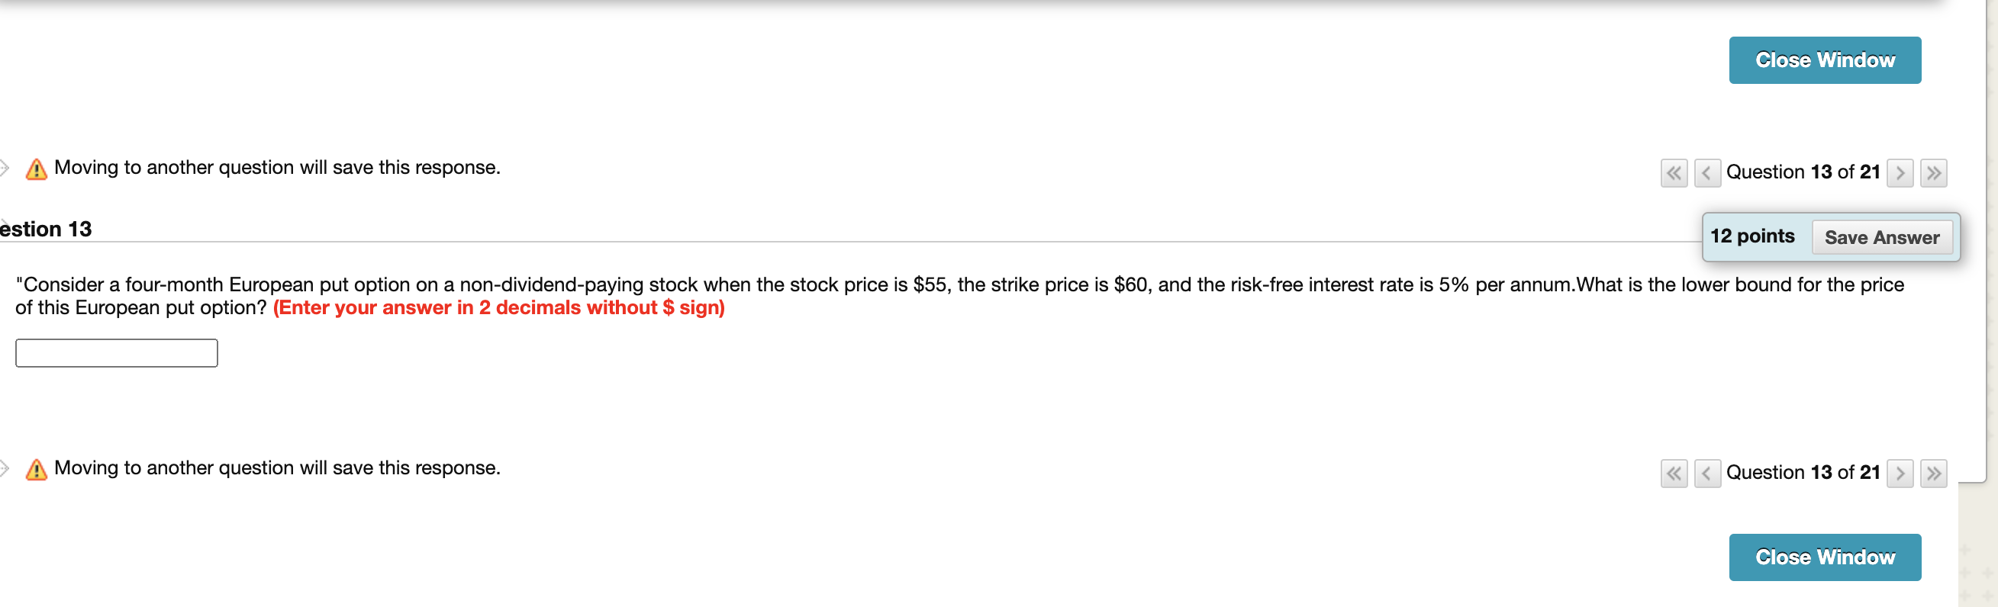Screen dimensions: 1998x607
Task: Advance to next question with top right arrow
Action: click(x=1900, y=172)
